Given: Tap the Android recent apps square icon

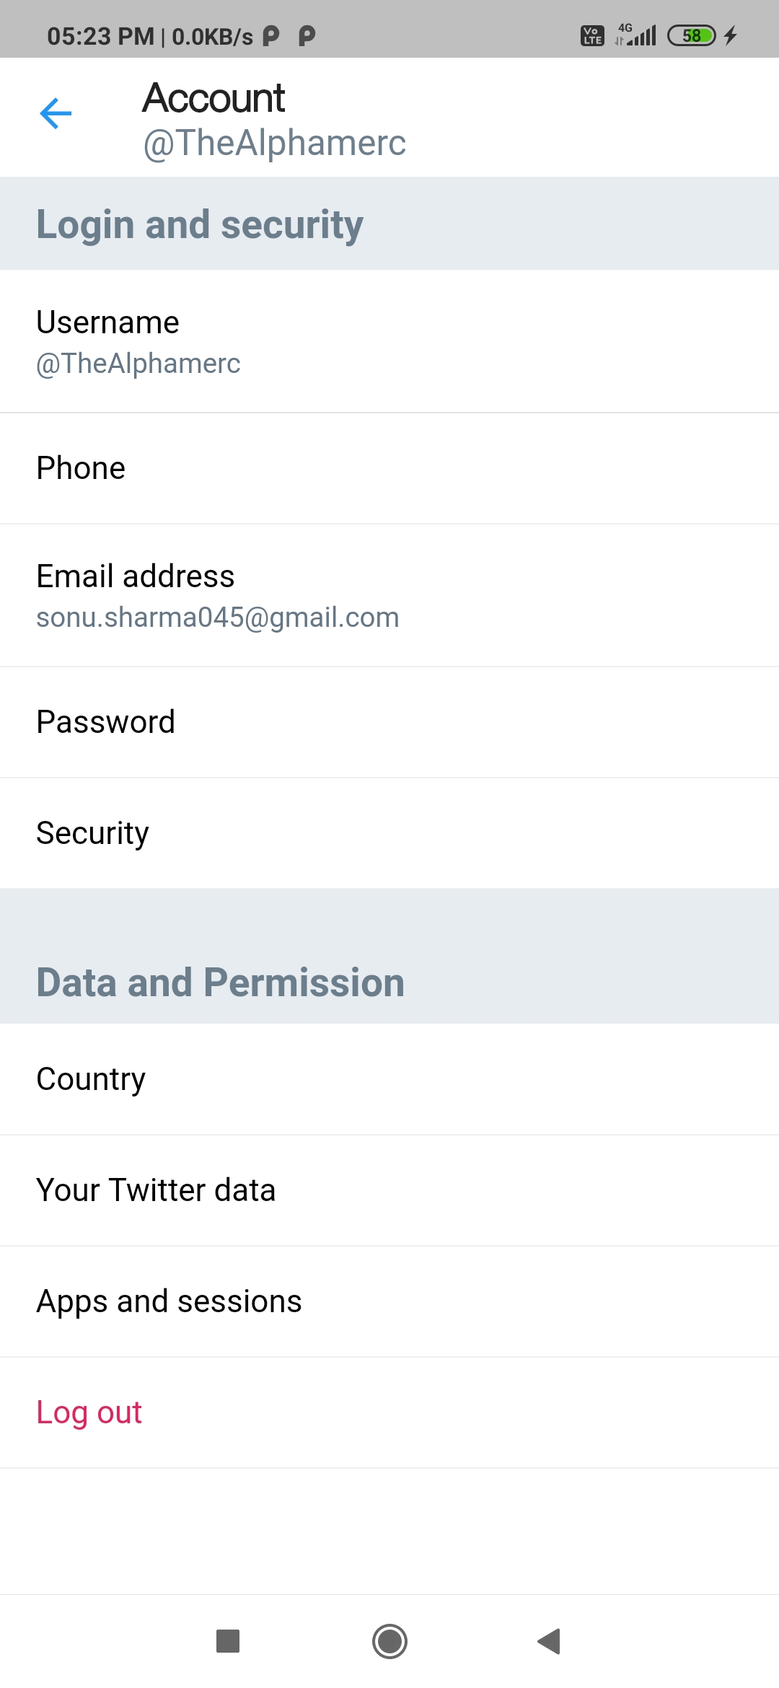Looking at the screenshot, I should [228, 1641].
